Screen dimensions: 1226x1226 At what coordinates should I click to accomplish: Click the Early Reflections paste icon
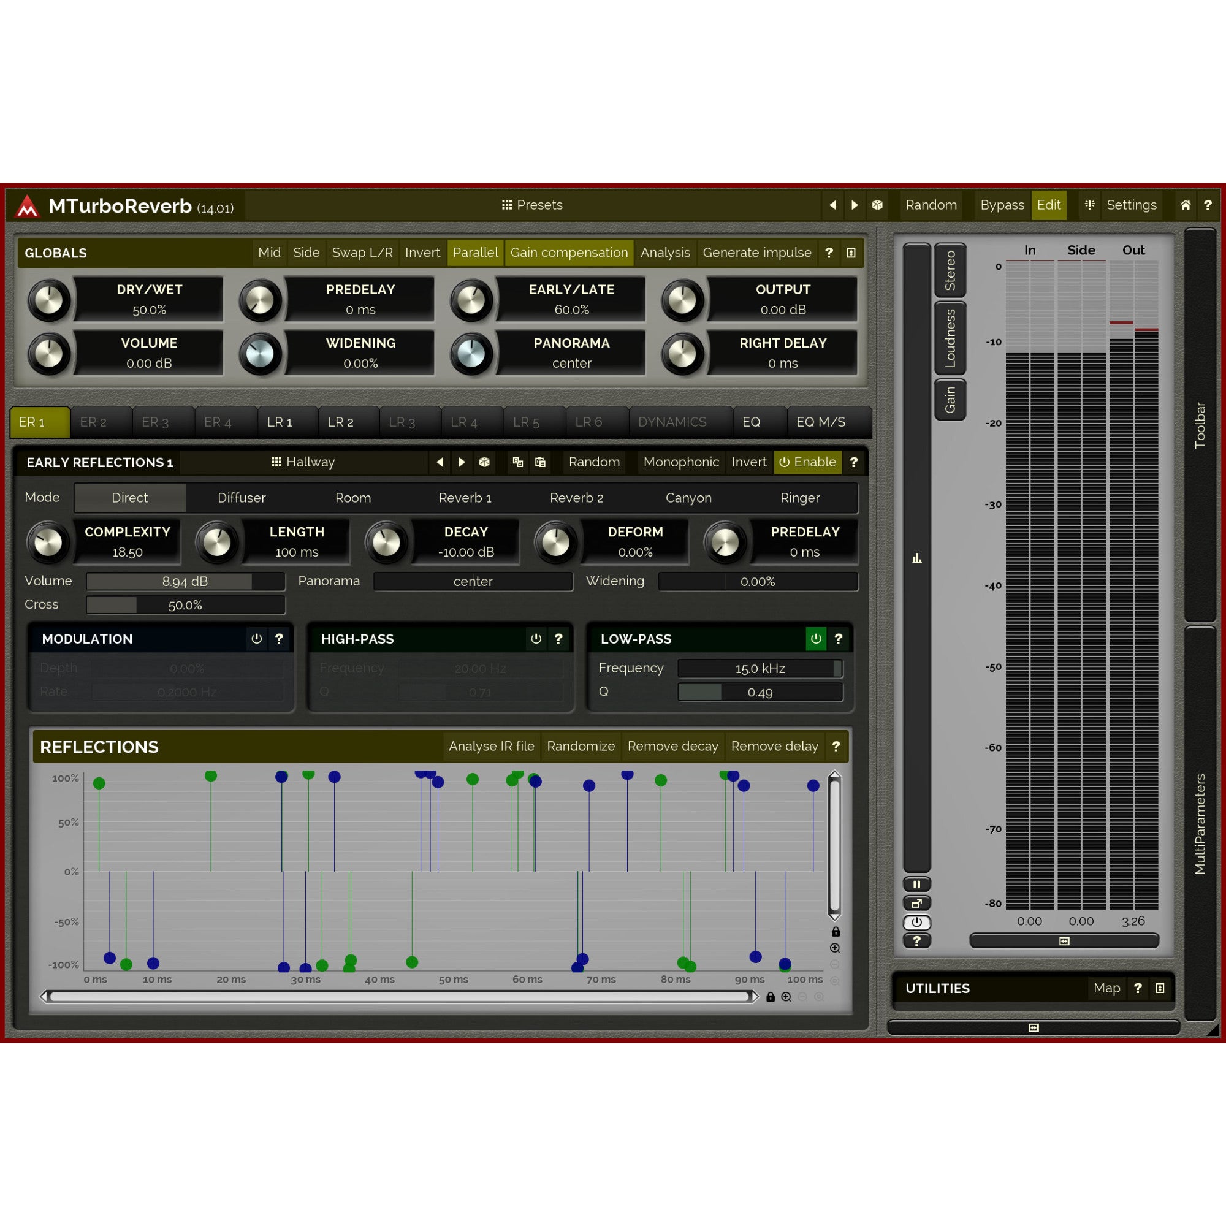pyautogui.click(x=540, y=462)
